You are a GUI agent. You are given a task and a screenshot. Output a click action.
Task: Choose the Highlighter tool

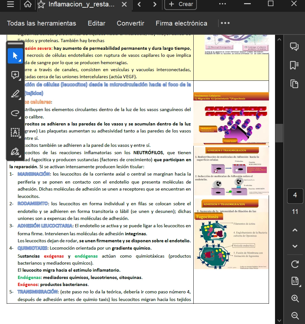pyautogui.click(x=15, y=94)
